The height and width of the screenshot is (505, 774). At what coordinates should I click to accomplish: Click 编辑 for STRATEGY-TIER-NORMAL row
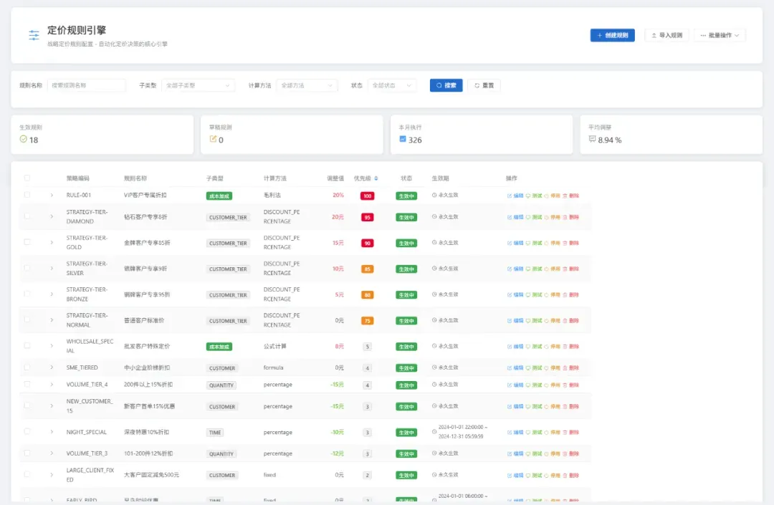coord(515,321)
